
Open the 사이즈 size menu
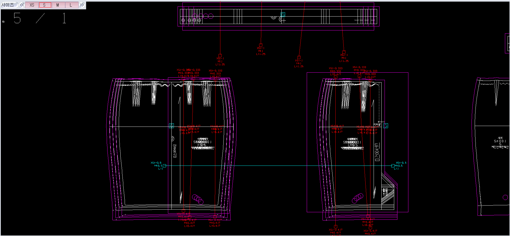pos(8,5)
